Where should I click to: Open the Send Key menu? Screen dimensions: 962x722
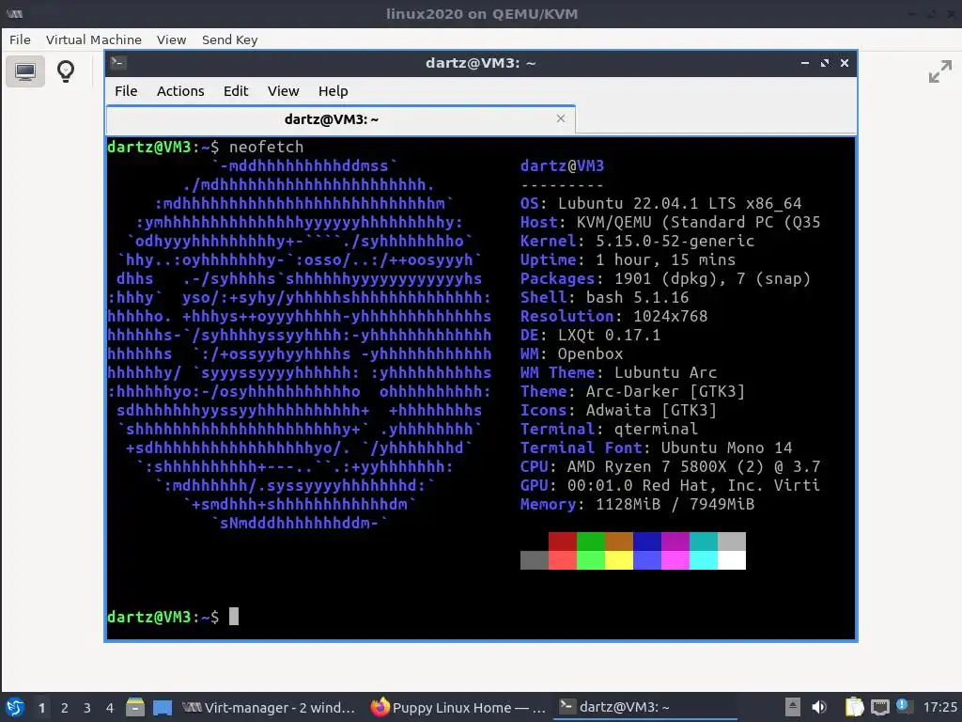click(229, 39)
